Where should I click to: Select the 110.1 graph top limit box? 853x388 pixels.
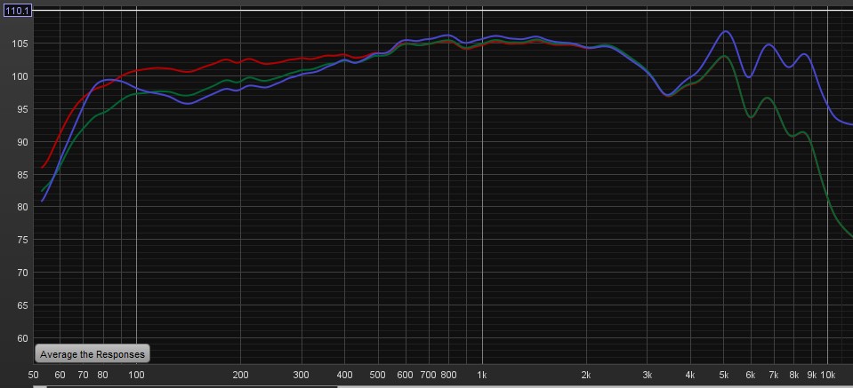click(x=18, y=11)
